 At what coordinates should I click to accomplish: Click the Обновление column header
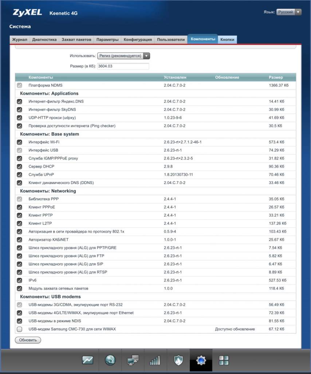227,77
